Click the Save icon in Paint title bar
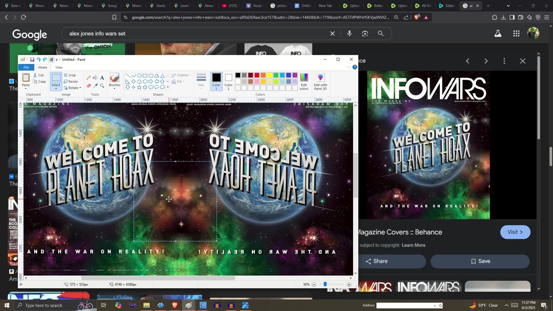Screen dimensions: 553x311 32,60
